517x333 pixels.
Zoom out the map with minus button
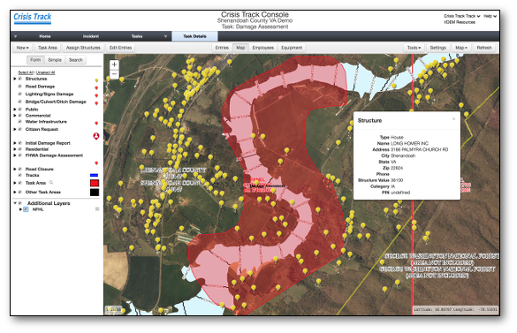tap(114, 74)
